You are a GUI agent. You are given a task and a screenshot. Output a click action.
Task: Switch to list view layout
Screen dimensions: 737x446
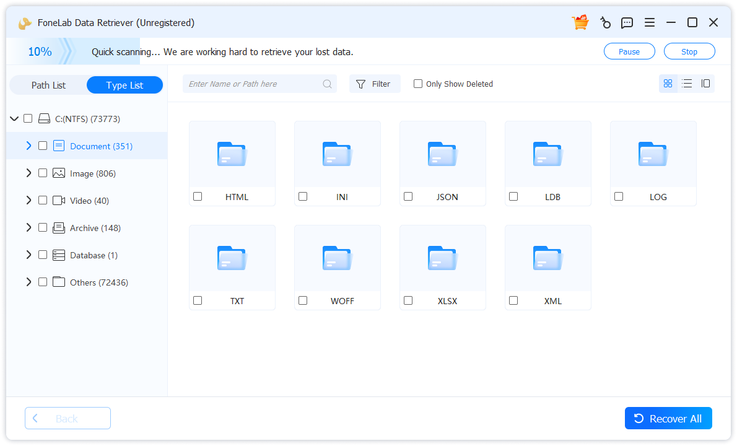(687, 84)
